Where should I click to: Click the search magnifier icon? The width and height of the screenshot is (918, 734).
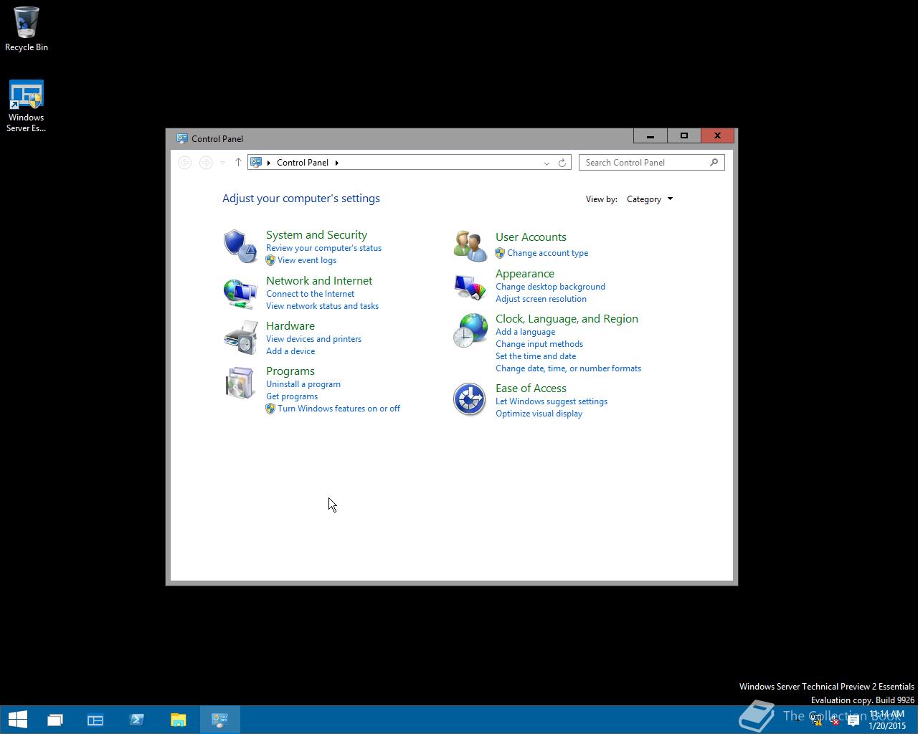tap(714, 163)
